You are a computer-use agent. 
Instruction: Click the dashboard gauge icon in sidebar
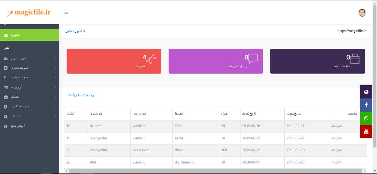pyautogui.click(x=6, y=35)
